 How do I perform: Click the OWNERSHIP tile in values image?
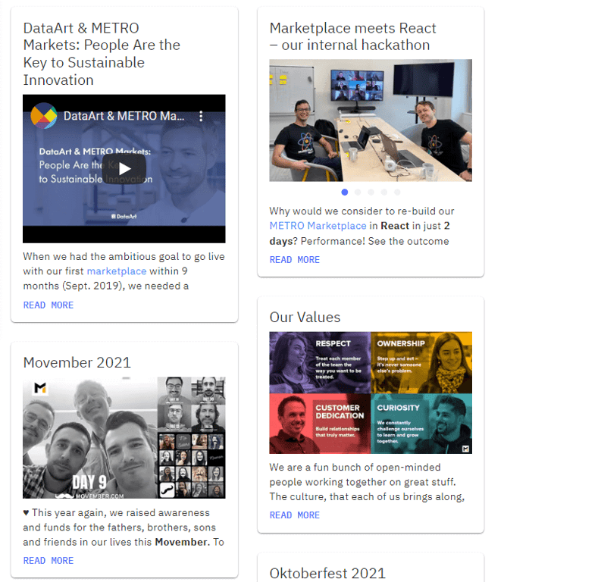point(421,362)
